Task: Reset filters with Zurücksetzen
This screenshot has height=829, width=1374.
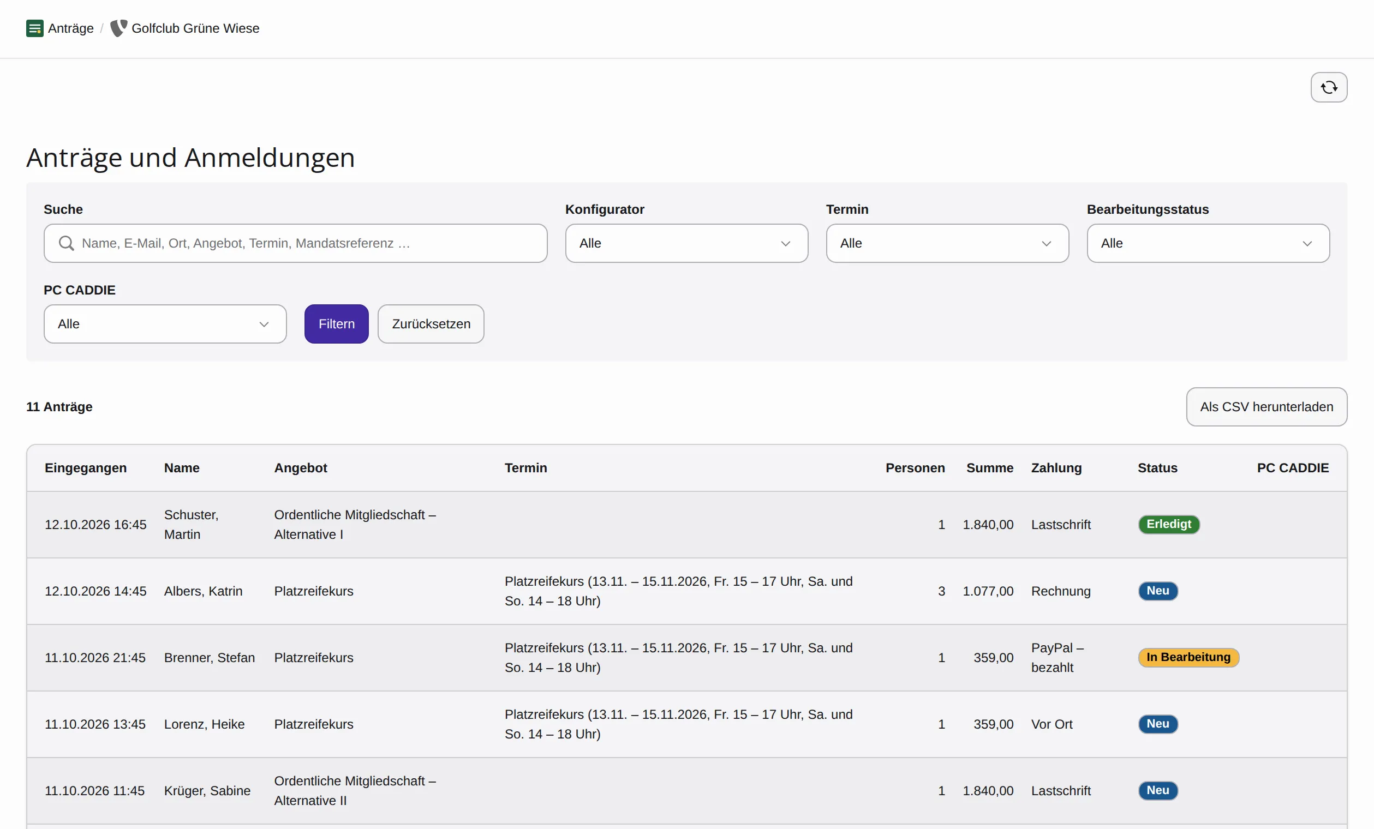Action: coord(431,325)
